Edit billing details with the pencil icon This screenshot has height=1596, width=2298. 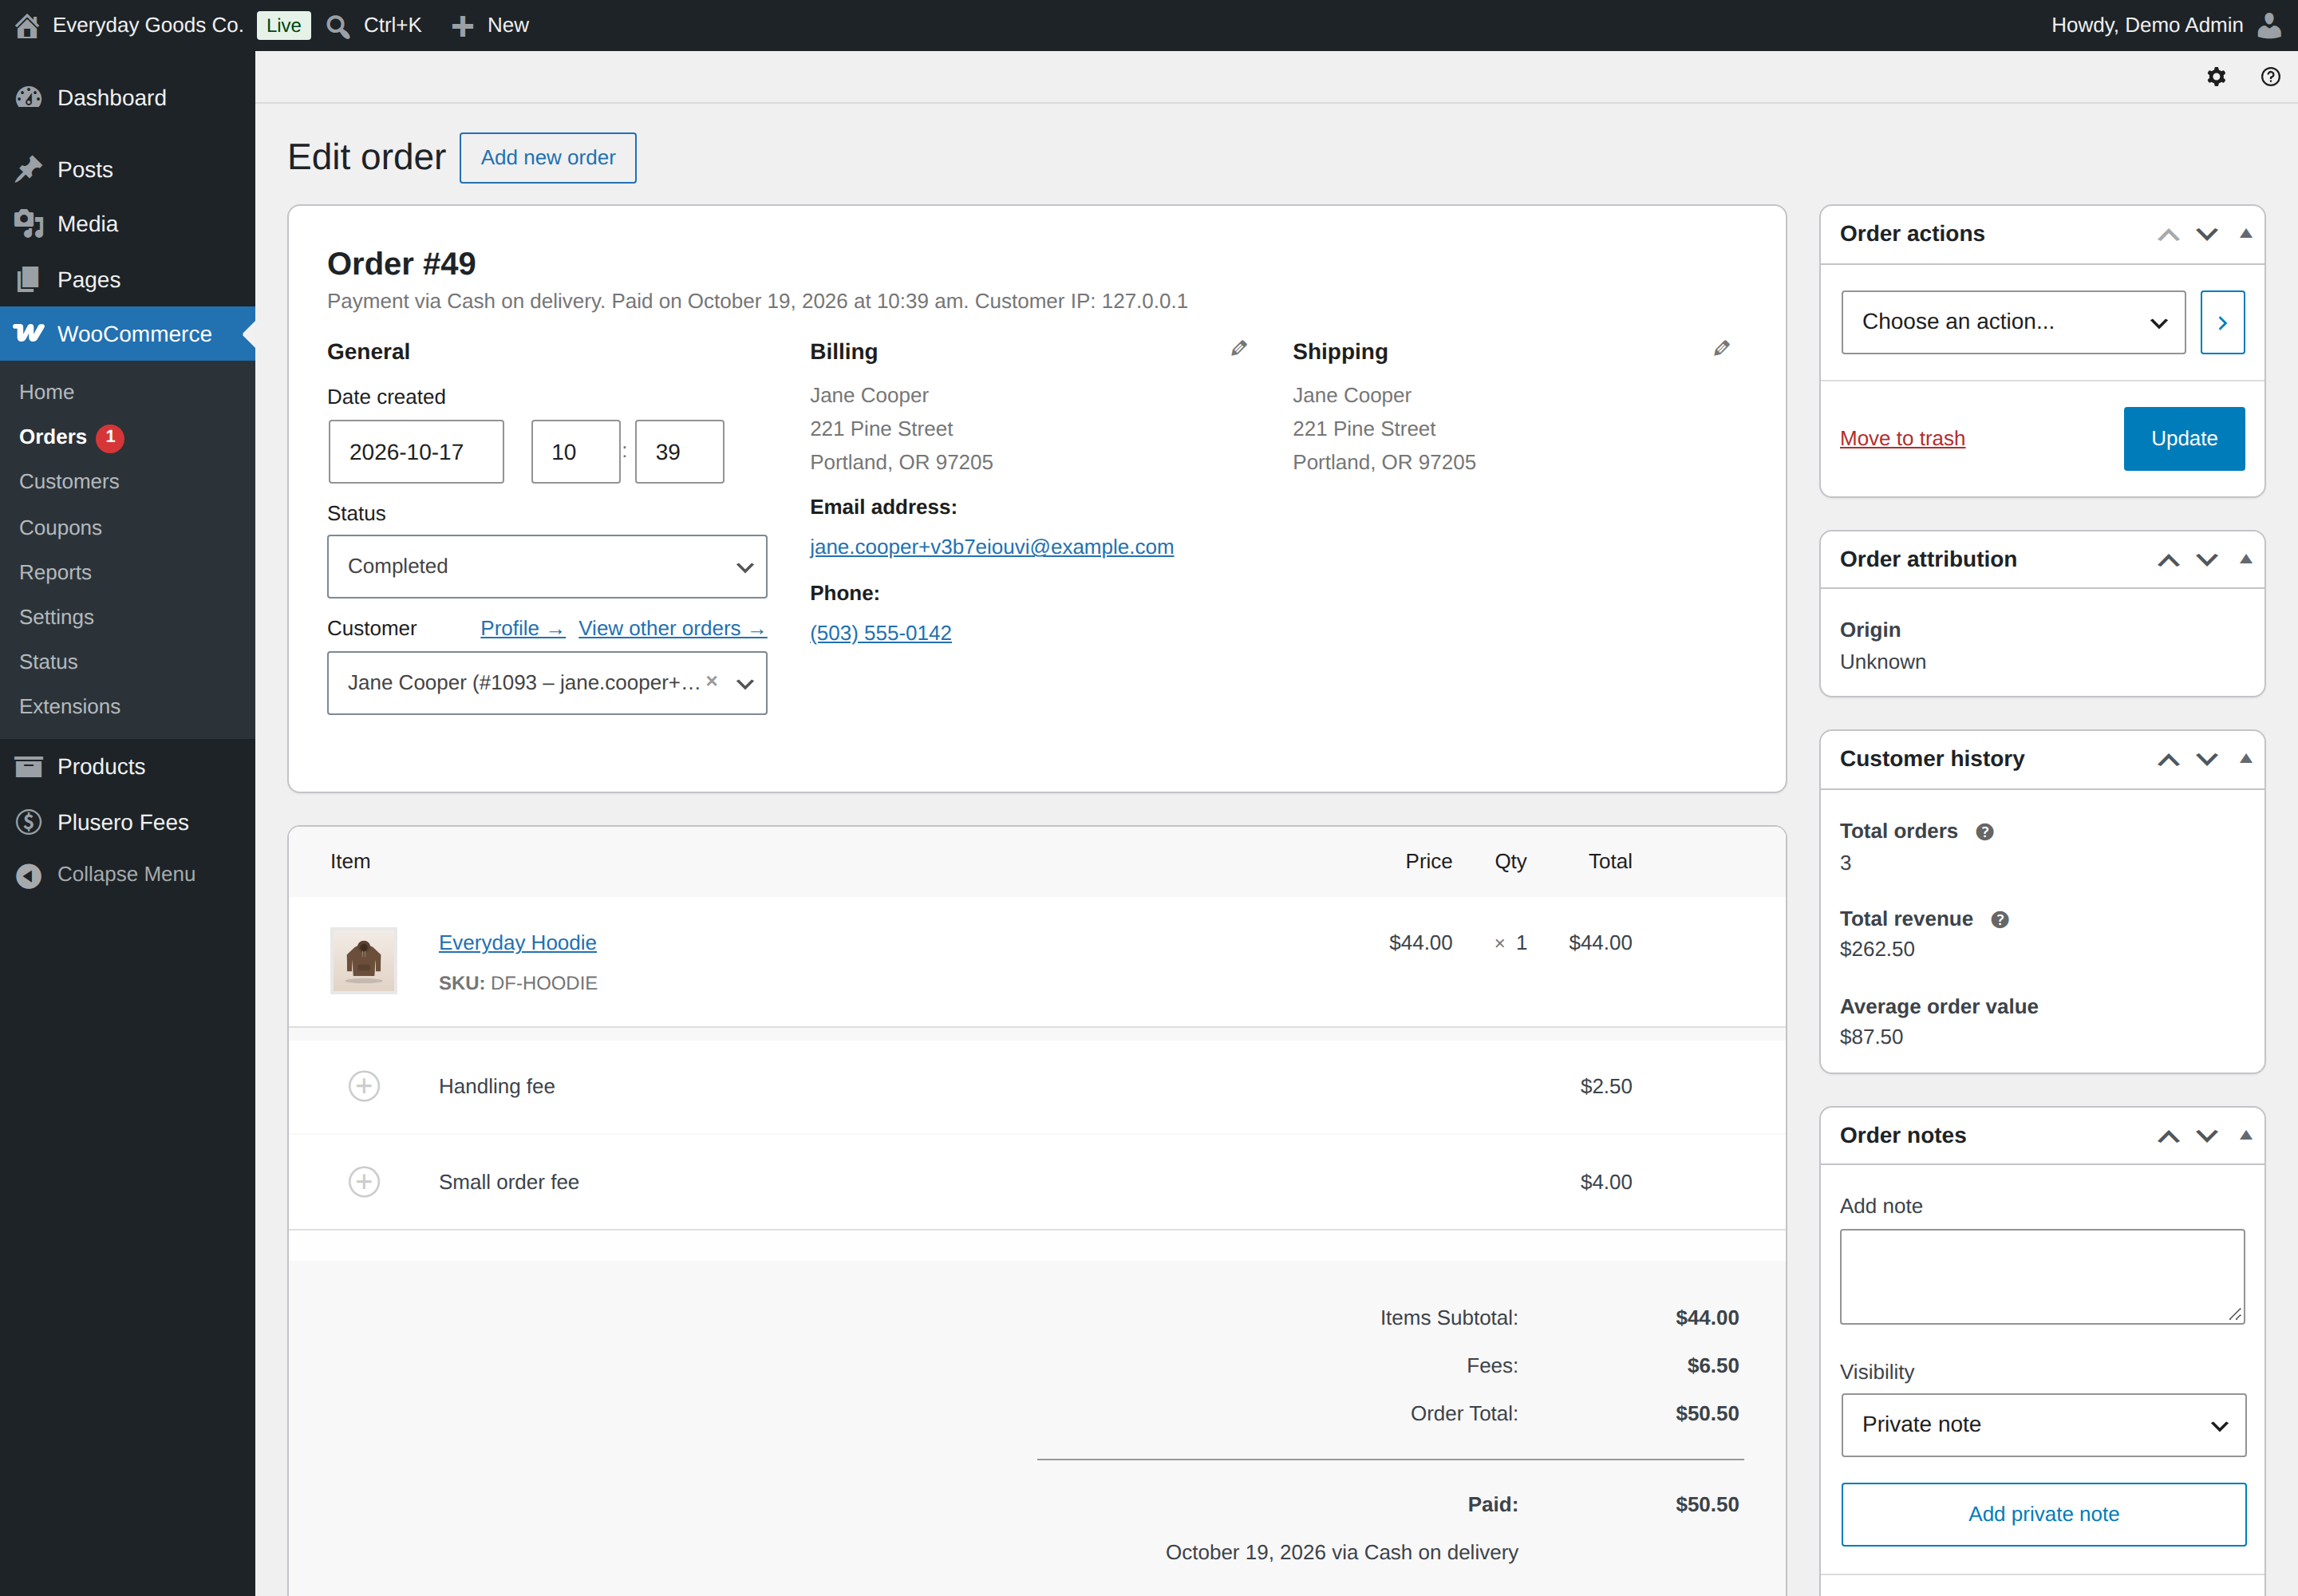[x=1239, y=349]
